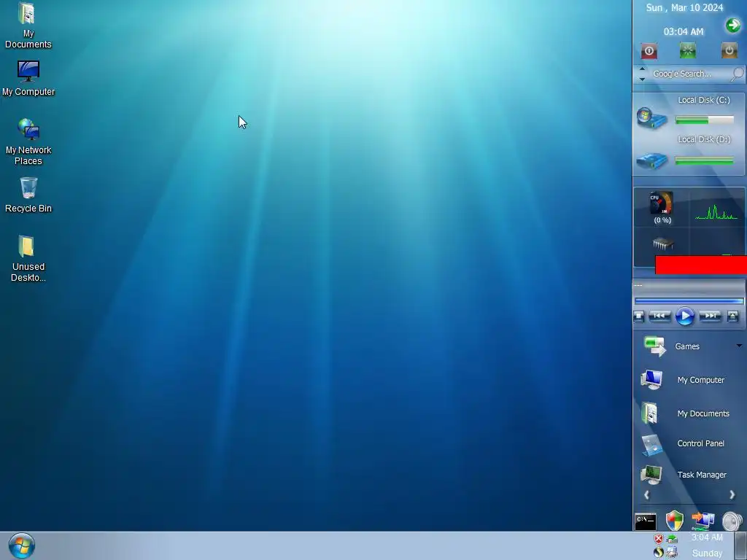
Task: Click the RAM memory chip icon
Action: 662,244
